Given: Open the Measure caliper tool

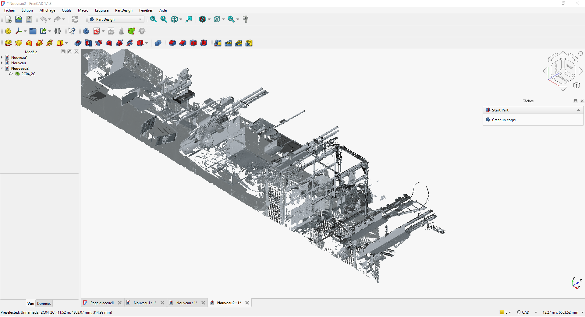Looking at the screenshot, I should (x=246, y=19).
